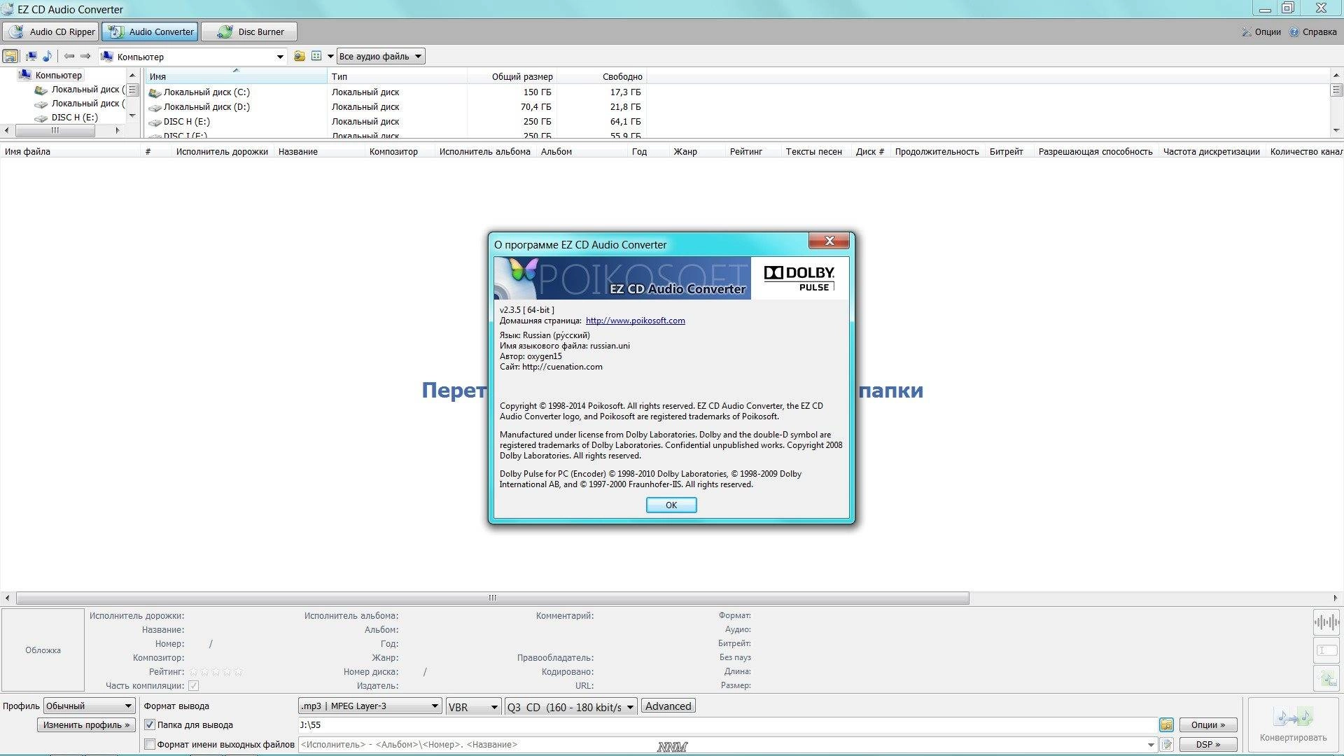Open Q3 CD quality dropdown
1344x756 pixels.
point(570,706)
